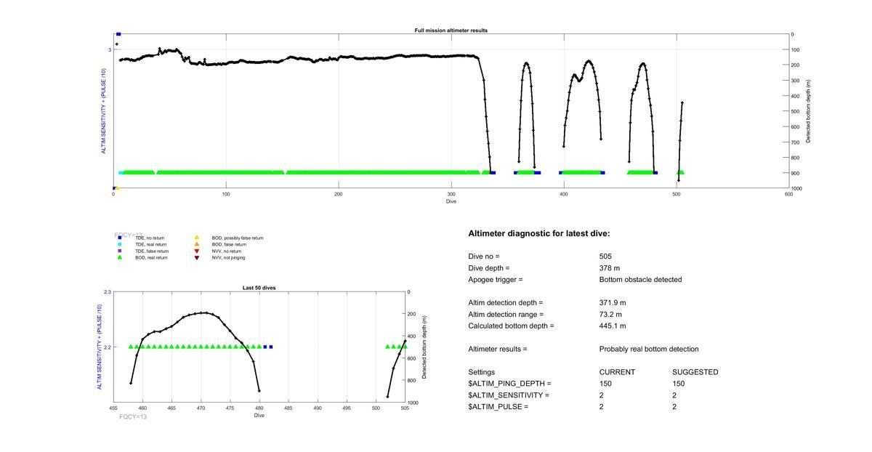Viewport: 872px width, 452px height.
Task: Click the x-axis tick 470 on the last 50 dives chart
Action: click(x=201, y=408)
